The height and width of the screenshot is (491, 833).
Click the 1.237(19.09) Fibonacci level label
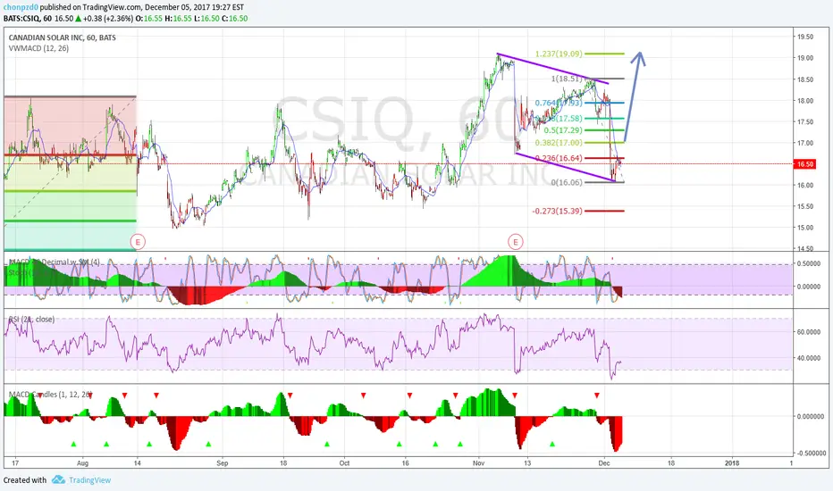pos(559,54)
